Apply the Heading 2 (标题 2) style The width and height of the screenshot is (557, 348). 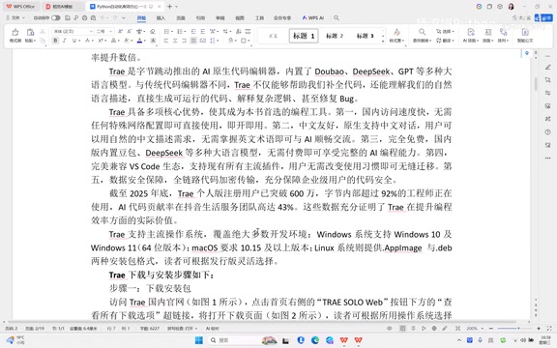tap(335, 36)
